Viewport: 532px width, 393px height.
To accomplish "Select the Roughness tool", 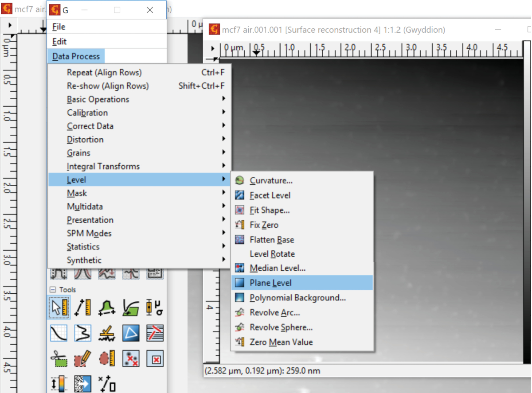I will click(x=106, y=333).
